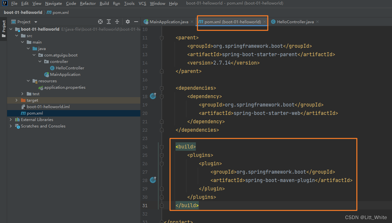Click the External Libraries bars icon

17,120
